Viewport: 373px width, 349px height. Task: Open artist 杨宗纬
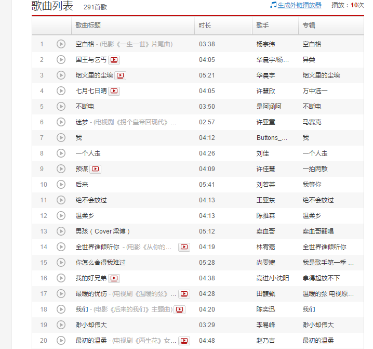(x=265, y=44)
